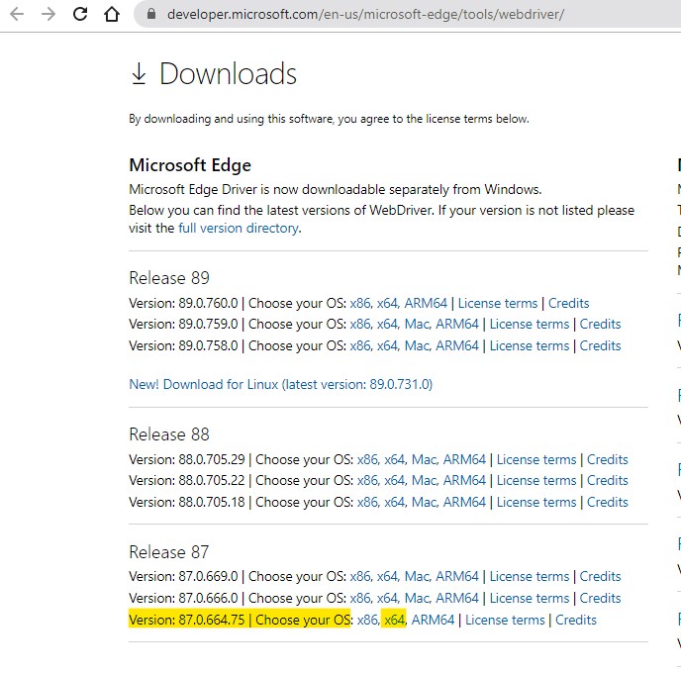The height and width of the screenshot is (674, 681).
Task: Click the browser back arrow
Action: pyautogui.click(x=17, y=15)
